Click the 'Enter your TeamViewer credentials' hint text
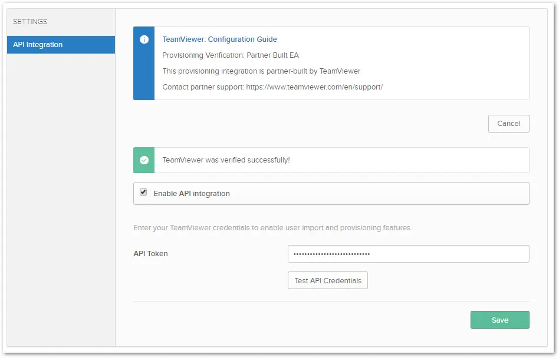 click(272, 228)
